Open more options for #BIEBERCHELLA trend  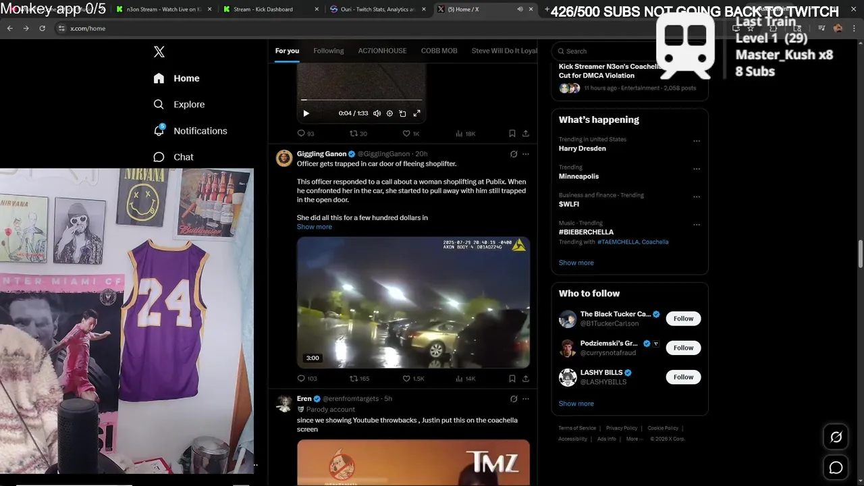click(697, 225)
